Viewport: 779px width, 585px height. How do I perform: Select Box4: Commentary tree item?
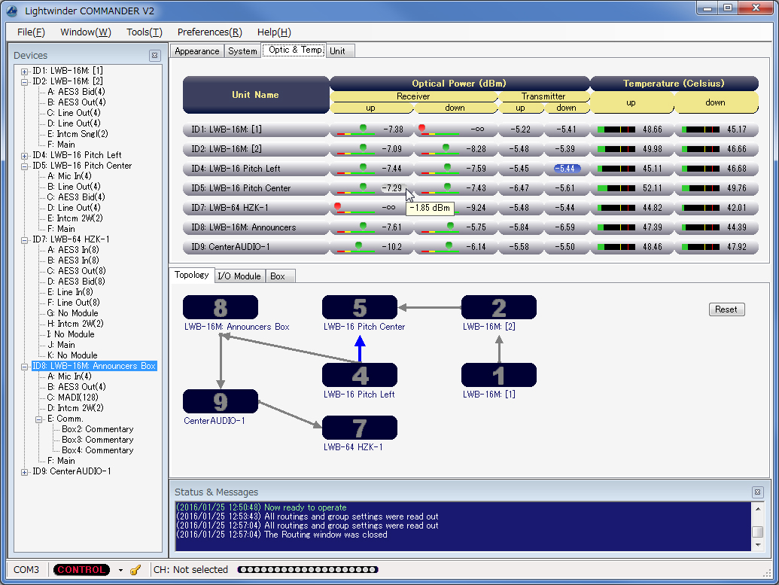coord(97,450)
